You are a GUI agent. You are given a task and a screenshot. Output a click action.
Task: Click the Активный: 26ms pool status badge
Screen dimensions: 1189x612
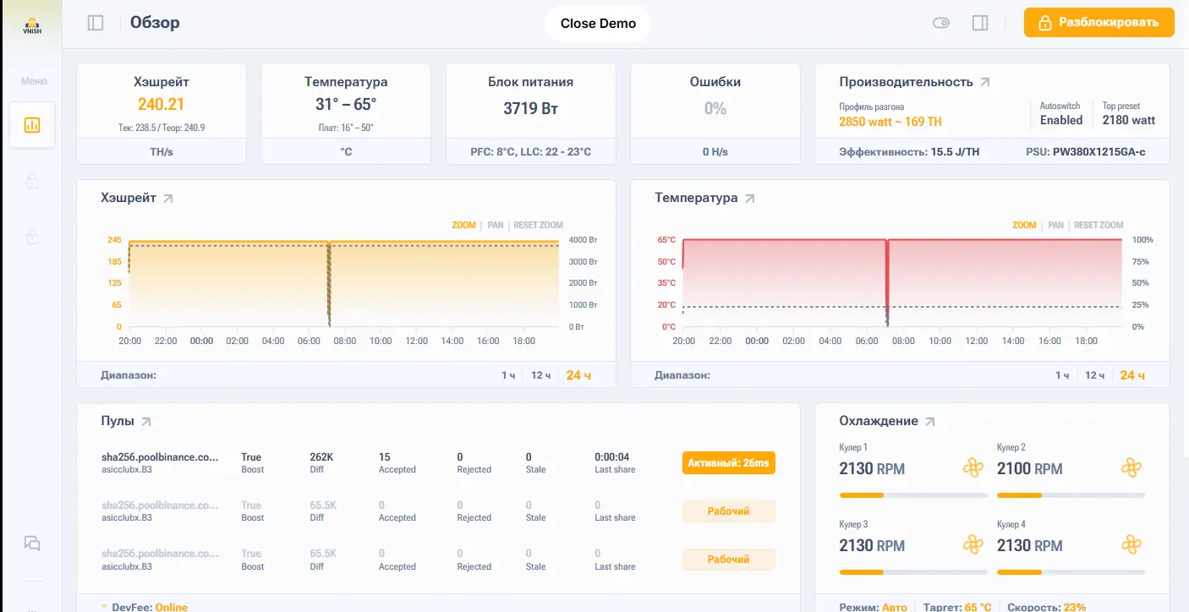pyautogui.click(x=728, y=463)
